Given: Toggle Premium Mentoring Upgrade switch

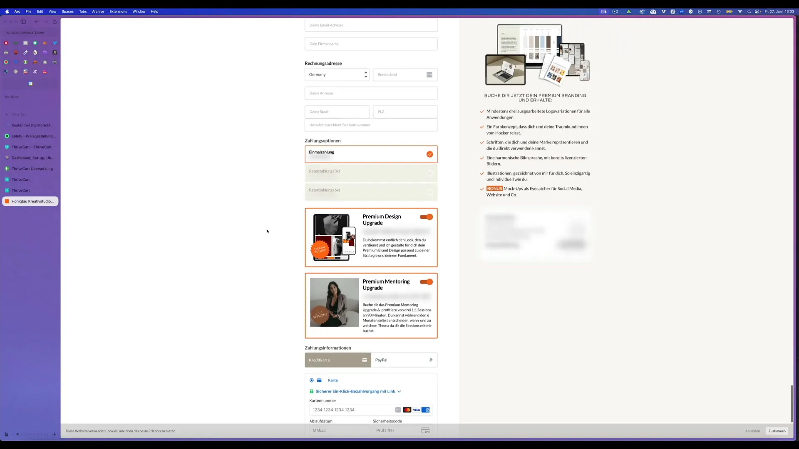Looking at the screenshot, I should [426, 282].
